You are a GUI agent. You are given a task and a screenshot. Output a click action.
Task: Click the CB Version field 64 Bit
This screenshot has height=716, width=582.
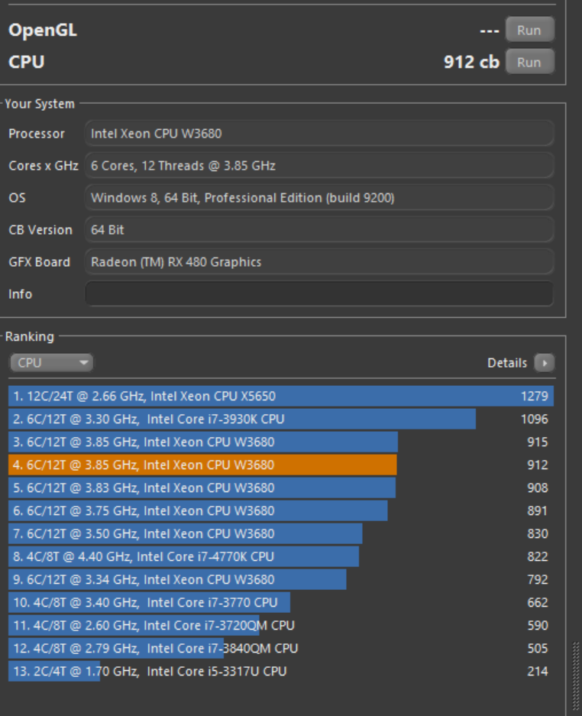319,230
